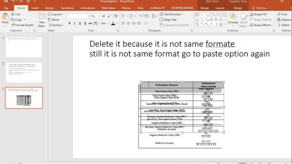
Task: Open the Select dropdown
Action: (284, 25)
